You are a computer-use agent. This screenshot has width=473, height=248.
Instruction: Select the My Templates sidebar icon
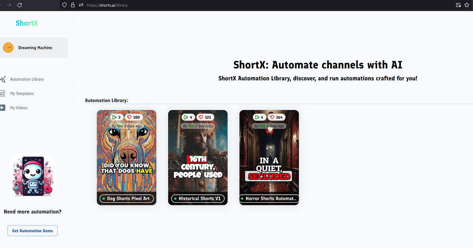pos(5,93)
